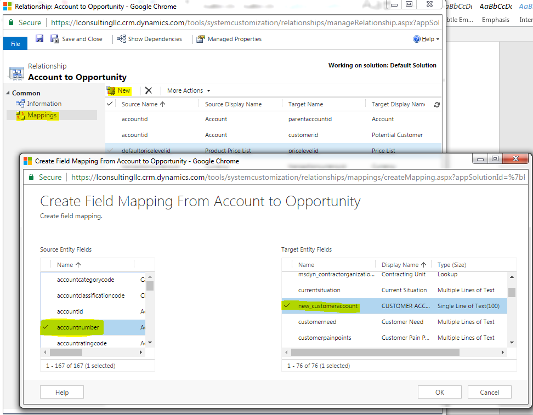Click source list horizontal scroll left arrow
Viewport: 533px width, 415px height.
click(45, 352)
